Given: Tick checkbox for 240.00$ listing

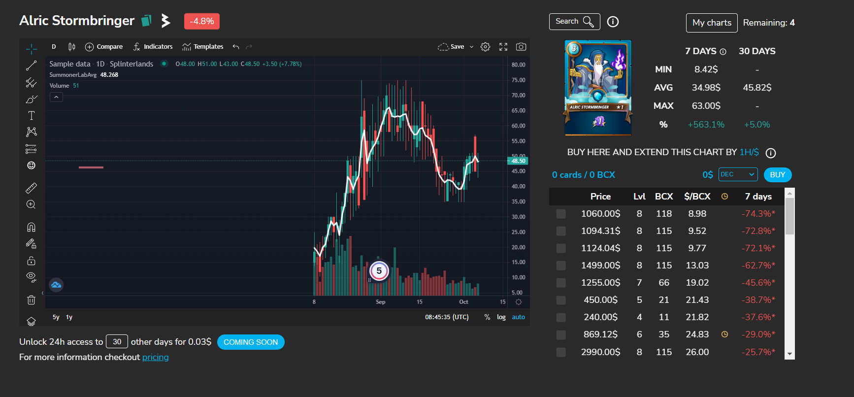Looking at the screenshot, I should tap(560, 317).
